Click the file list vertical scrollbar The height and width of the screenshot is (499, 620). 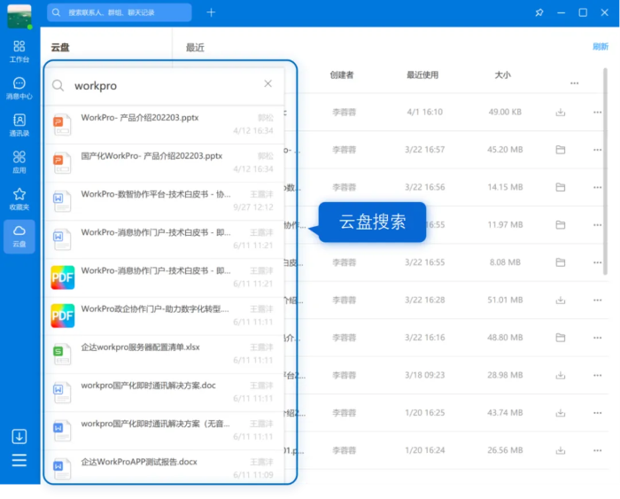pyautogui.click(x=605, y=171)
